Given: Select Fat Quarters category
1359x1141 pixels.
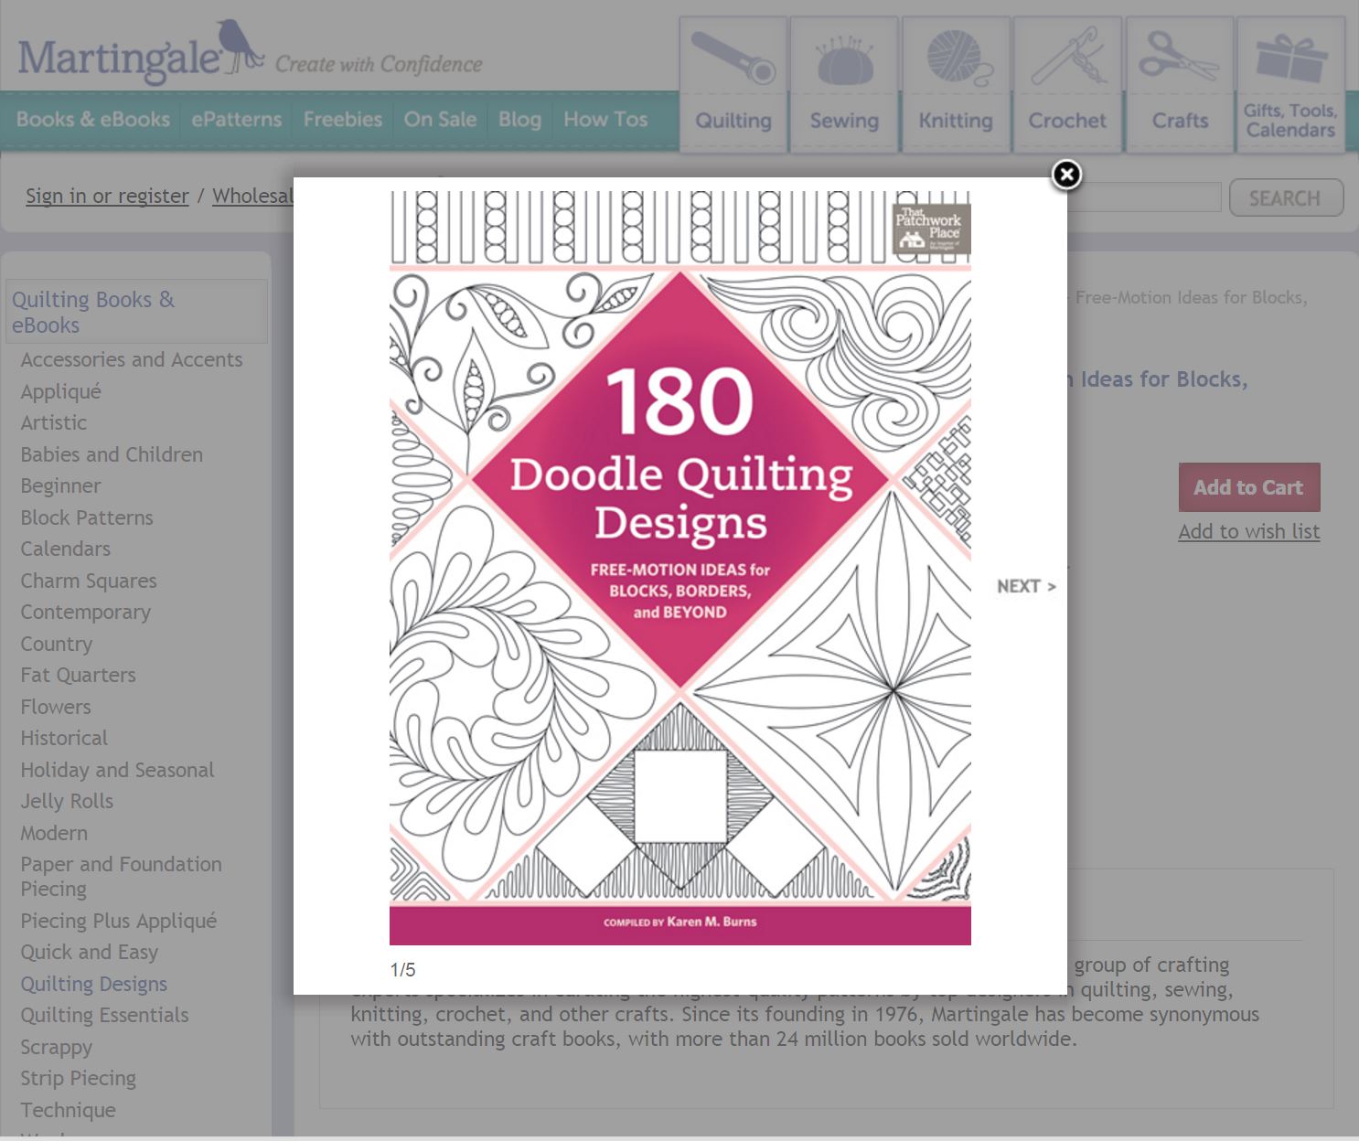Looking at the screenshot, I should point(78,675).
